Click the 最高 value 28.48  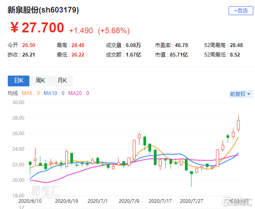[x=78, y=45]
